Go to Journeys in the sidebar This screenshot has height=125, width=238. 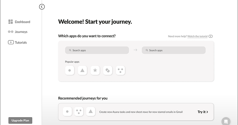[x=18, y=32]
